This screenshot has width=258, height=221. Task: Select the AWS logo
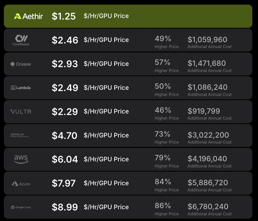pos(21,159)
